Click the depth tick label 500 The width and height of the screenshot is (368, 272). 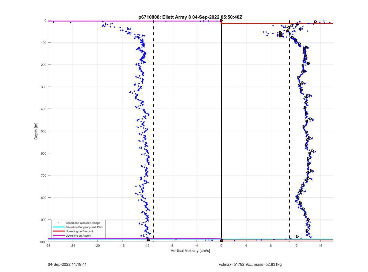44,131
